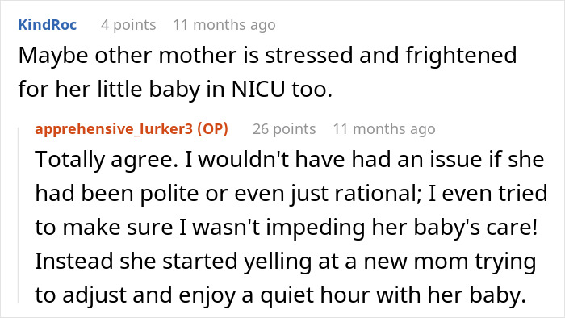The width and height of the screenshot is (565, 318).
Task: Click the 'Totally agree.' sentence in the reply
Action: point(107,160)
